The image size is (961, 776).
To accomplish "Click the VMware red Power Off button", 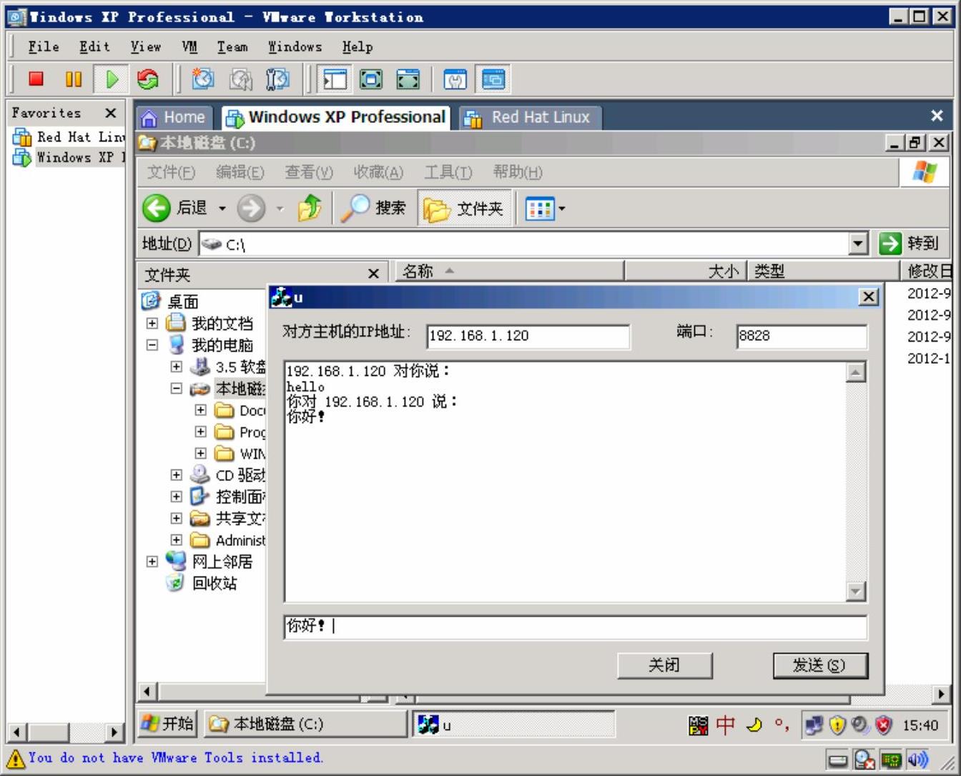I will 36,79.
